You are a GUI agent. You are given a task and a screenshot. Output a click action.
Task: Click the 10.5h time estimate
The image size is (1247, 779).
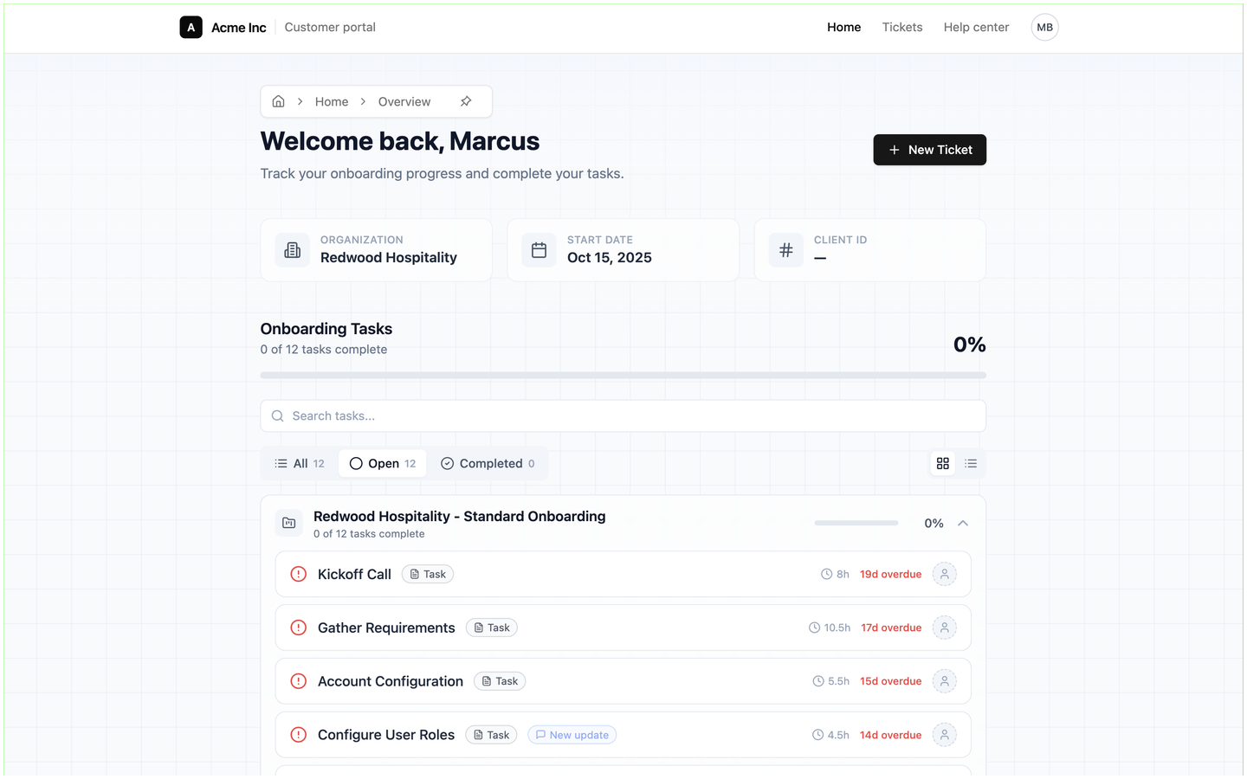point(830,628)
